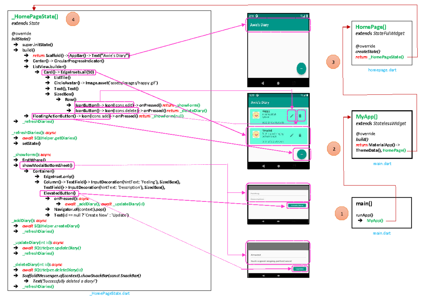Viewport: 422px width, 298px height.
Task: Click the _HomePageState.dart file label
Action: click(110, 293)
